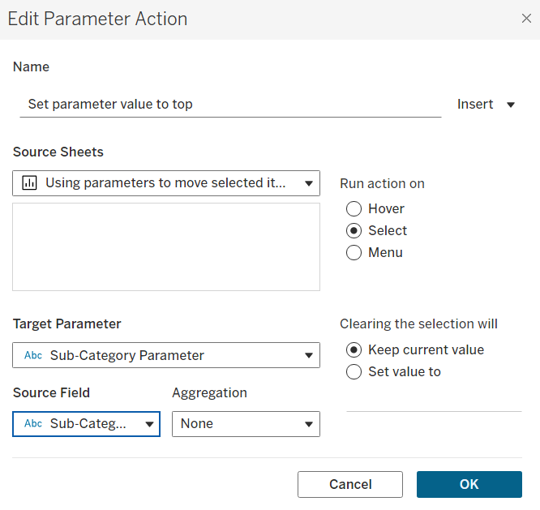Expand the Target Parameter dropdown arrow

(x=309, y=355)
